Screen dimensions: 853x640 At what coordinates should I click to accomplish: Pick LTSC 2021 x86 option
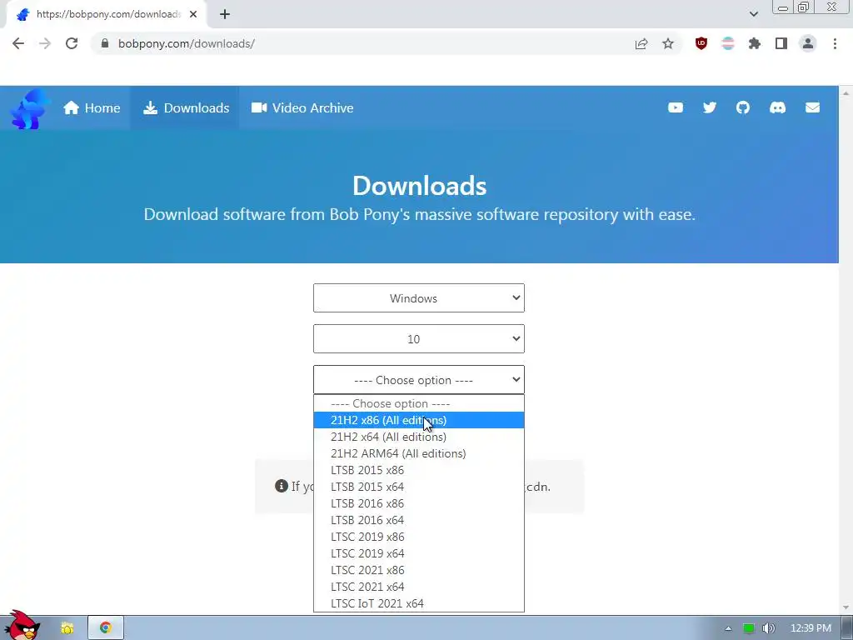(419, 570)
